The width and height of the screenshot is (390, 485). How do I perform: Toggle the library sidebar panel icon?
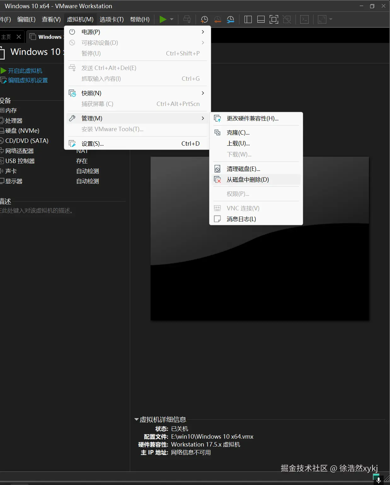click(248, 20)
